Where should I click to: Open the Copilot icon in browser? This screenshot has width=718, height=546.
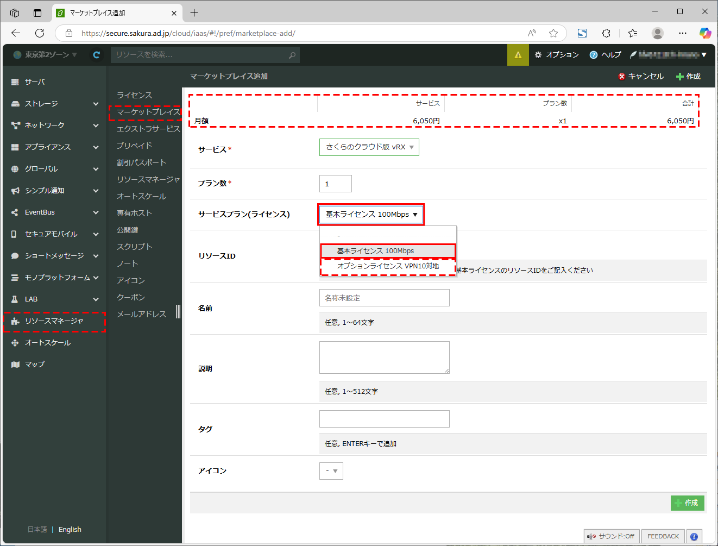point(705,33)
